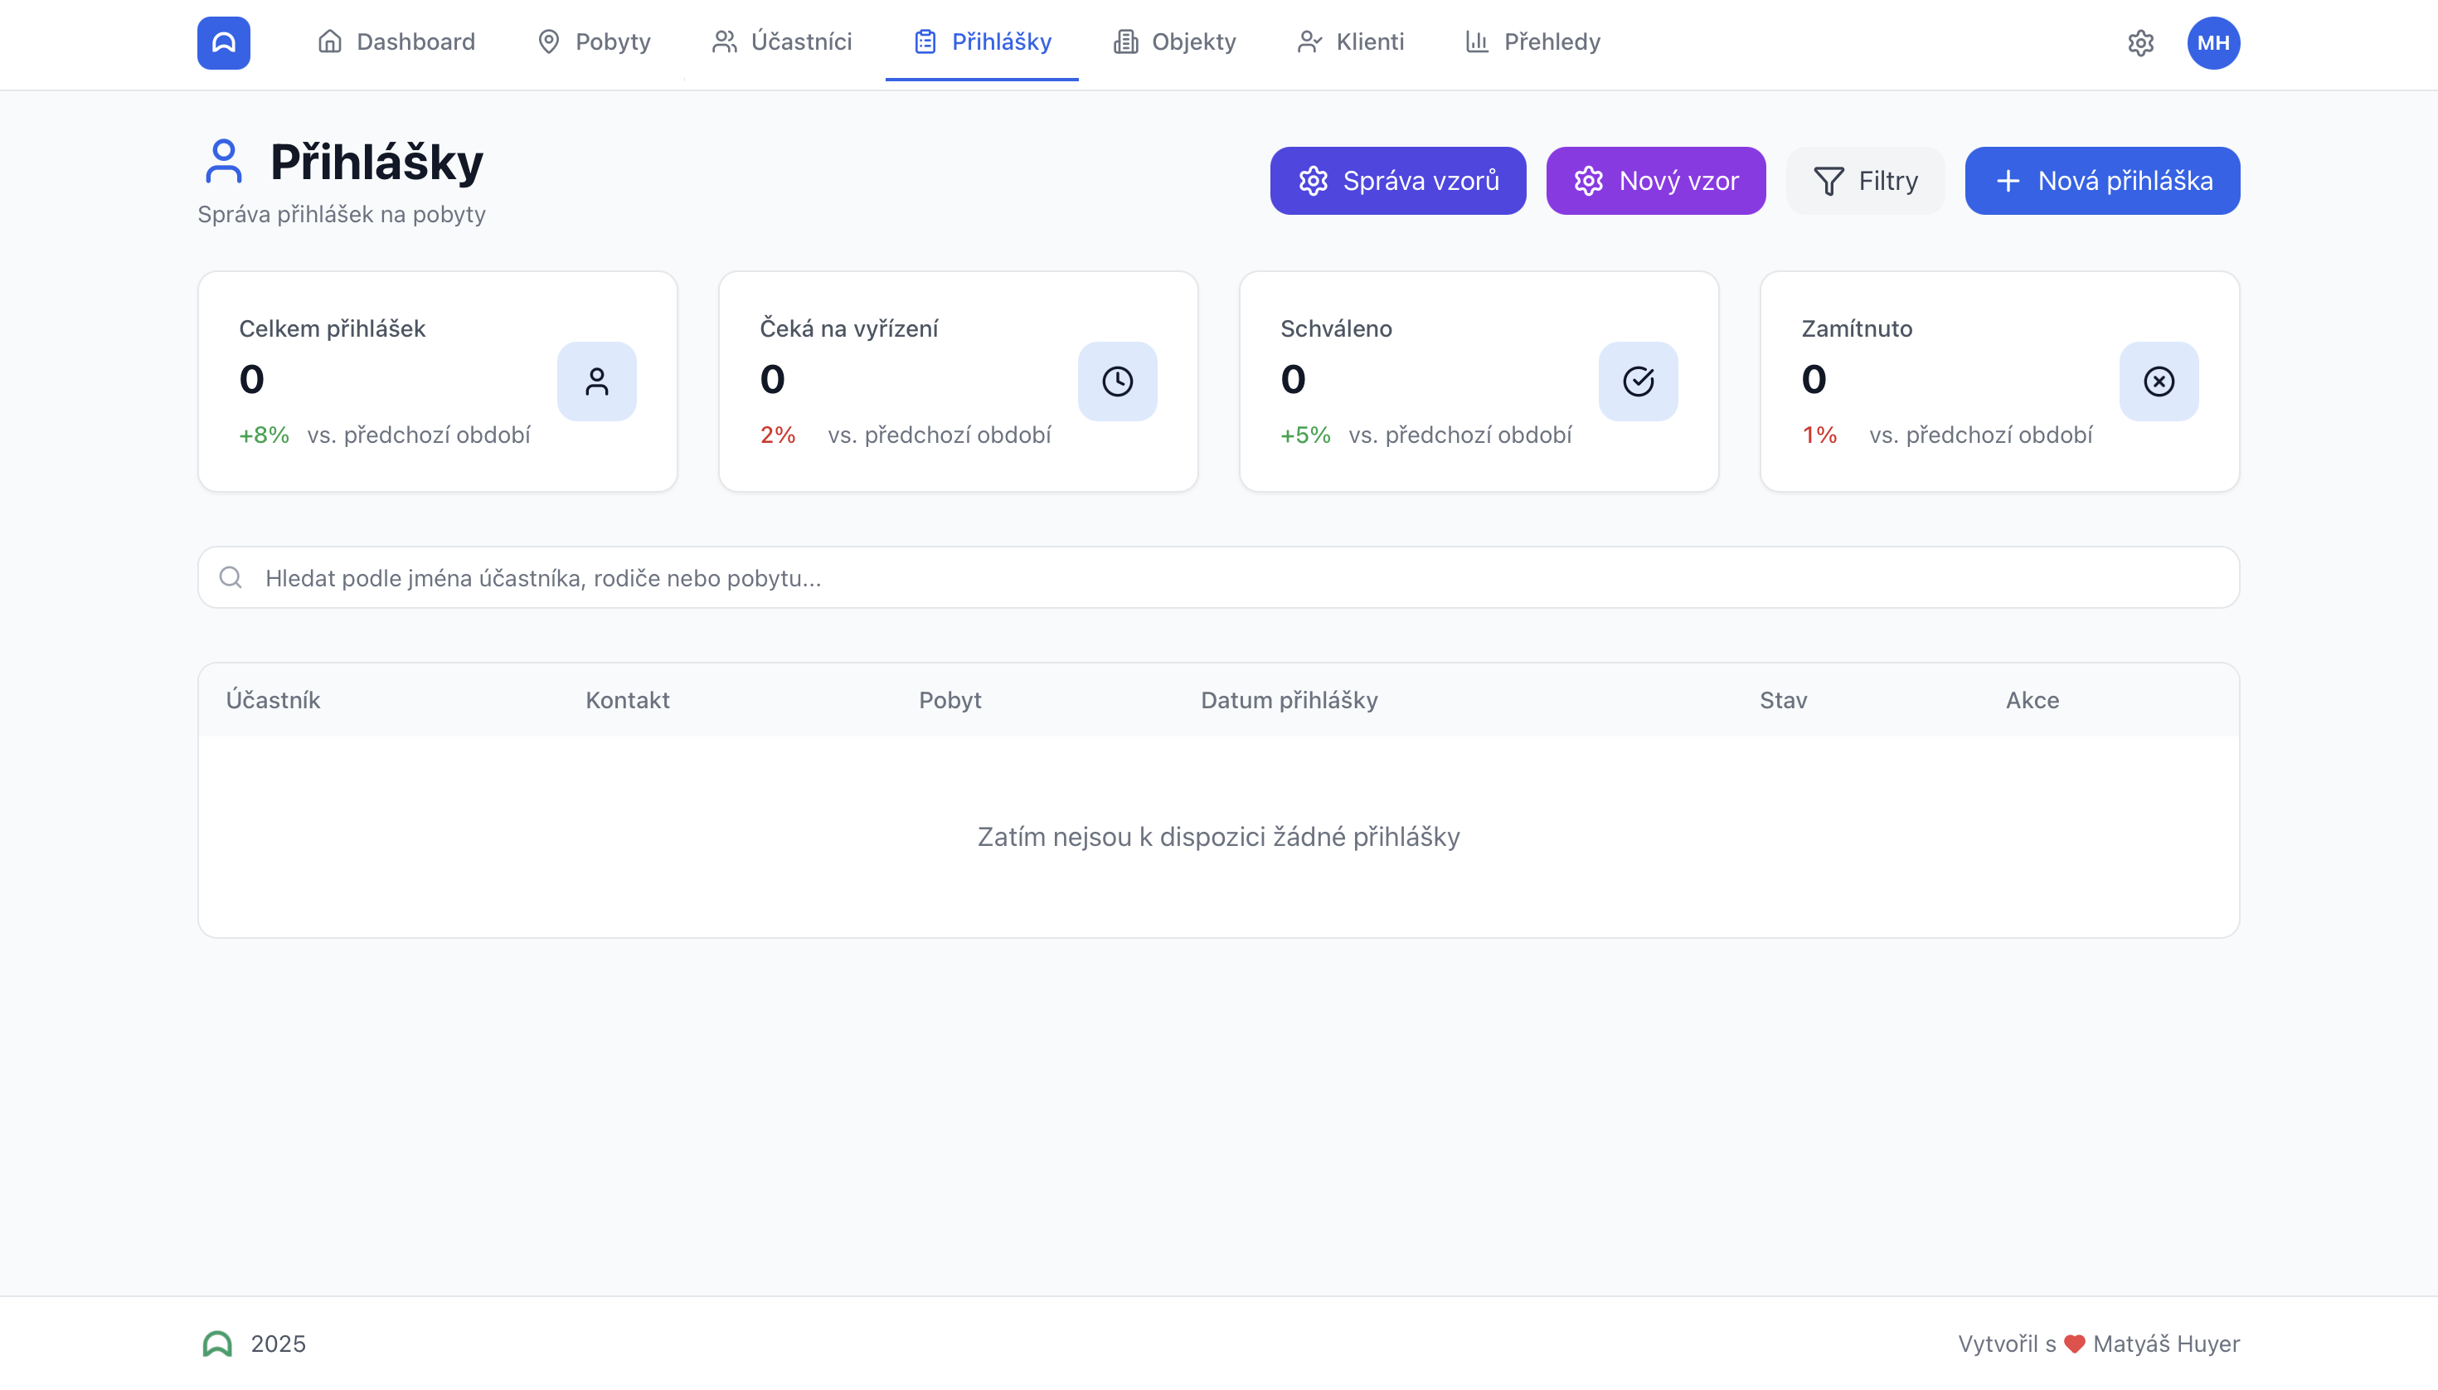This screenshot has height=1390, width=2438.
Task: Click the green logo in the footer
Action: pos(216,1344)
